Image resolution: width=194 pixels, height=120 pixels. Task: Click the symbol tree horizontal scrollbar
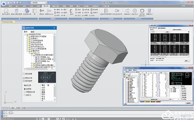click(x=38, y=69)
